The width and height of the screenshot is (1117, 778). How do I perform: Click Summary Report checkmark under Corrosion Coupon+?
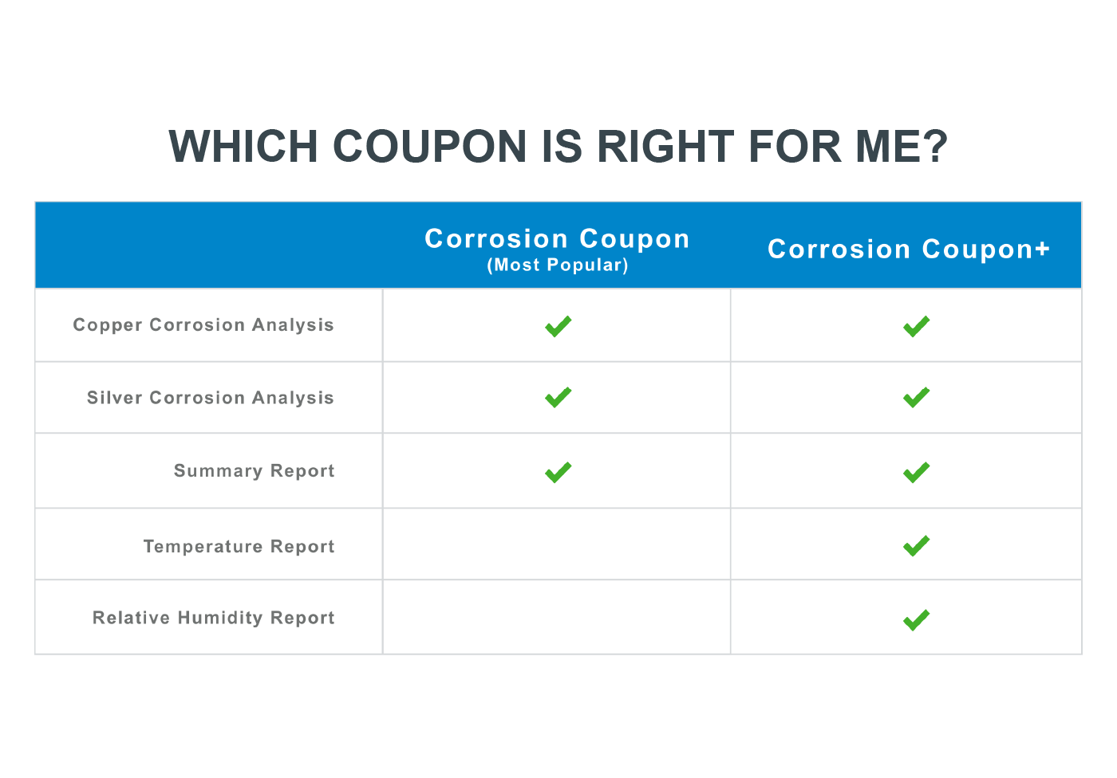[916, 472]
